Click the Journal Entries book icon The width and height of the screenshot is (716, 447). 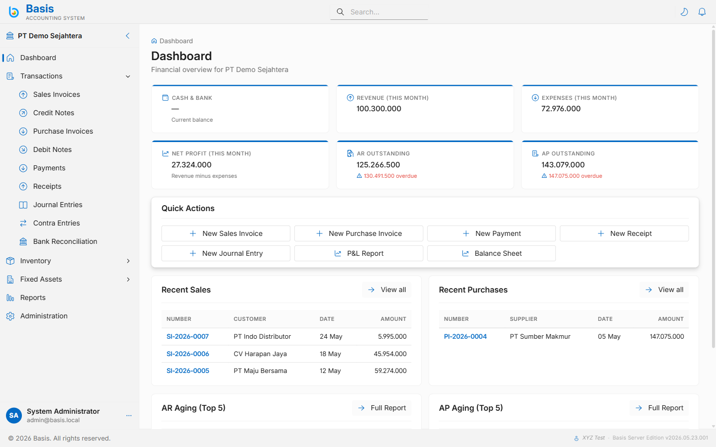23,205
